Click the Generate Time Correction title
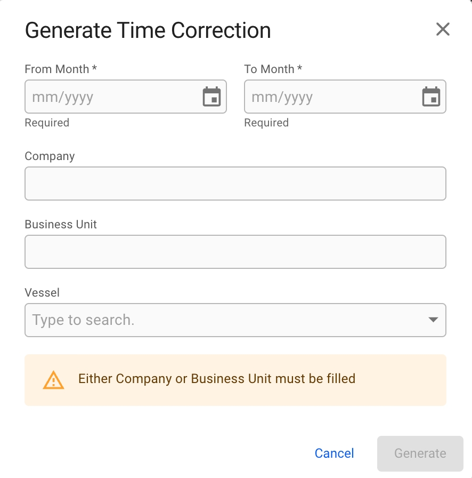The height and width of the screenshot is (478, 472). 148,30
